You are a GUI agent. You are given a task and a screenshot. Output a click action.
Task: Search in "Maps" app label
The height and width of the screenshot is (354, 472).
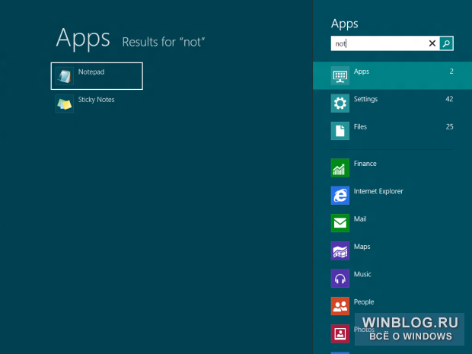(x=362, y=247)
